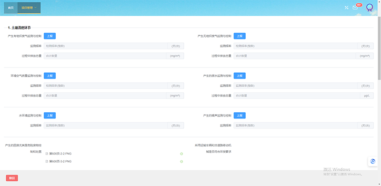This screenshot has width=381, height=186.
Task: Click the chevron arrow next to 项目管理
Action: click(35, 8)
